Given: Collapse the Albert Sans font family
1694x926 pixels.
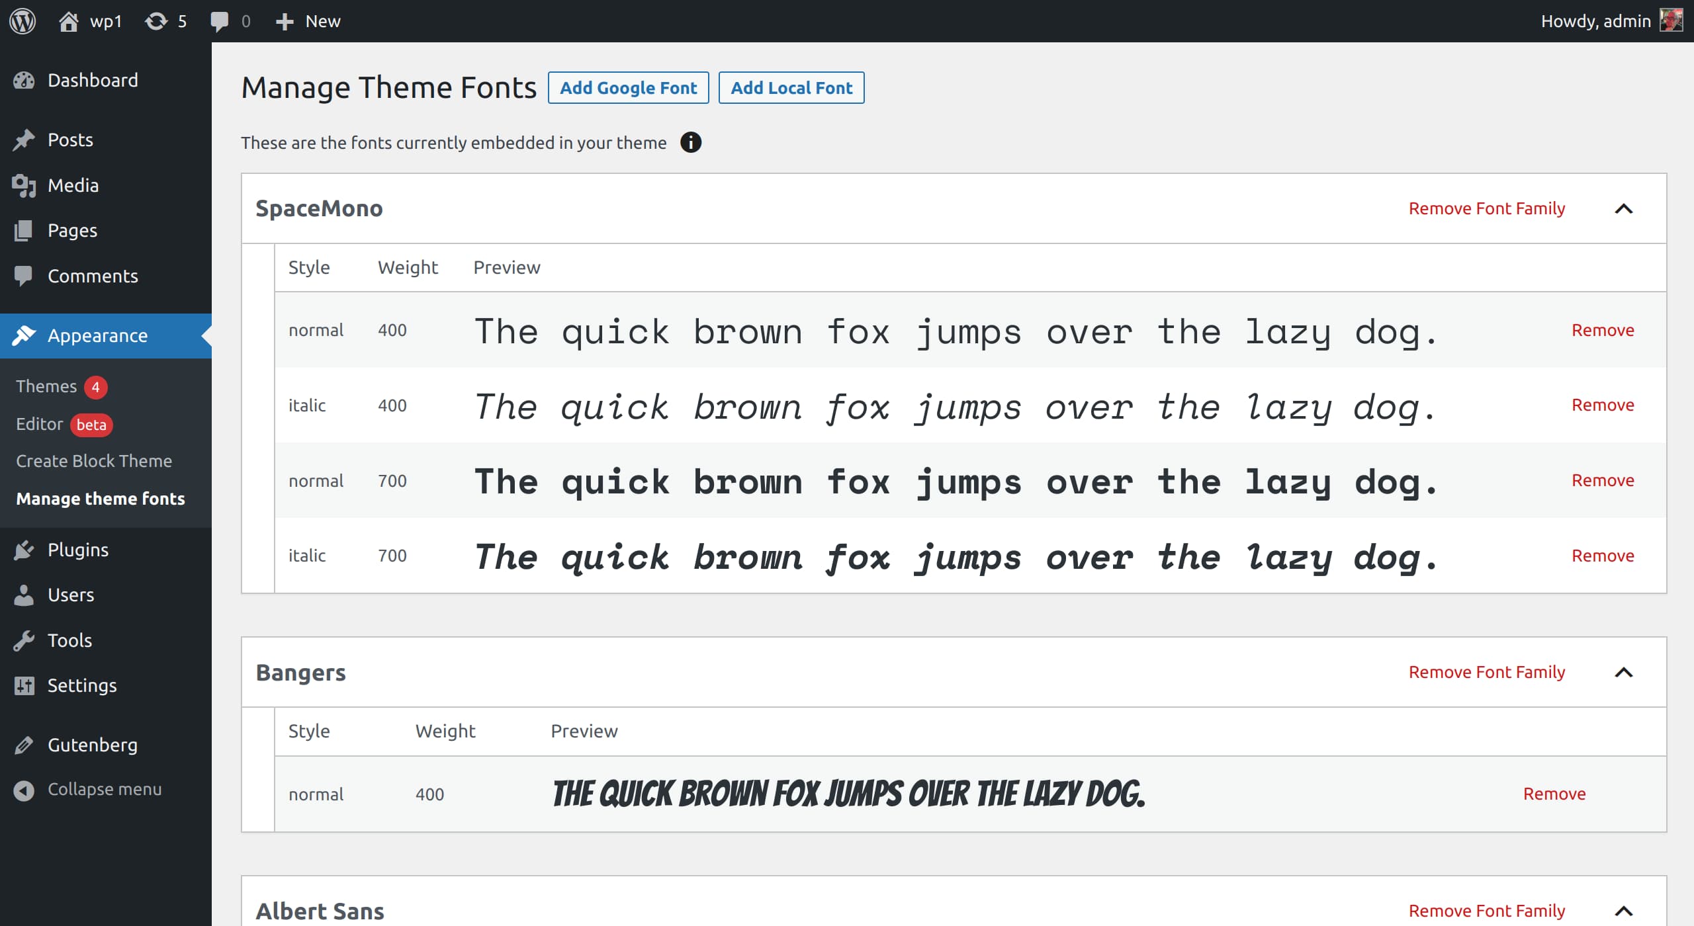Looking at the screenshot, I should 1623,911.
